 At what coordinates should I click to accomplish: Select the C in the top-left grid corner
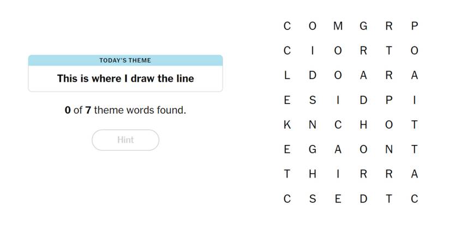(x=287, y=26)
